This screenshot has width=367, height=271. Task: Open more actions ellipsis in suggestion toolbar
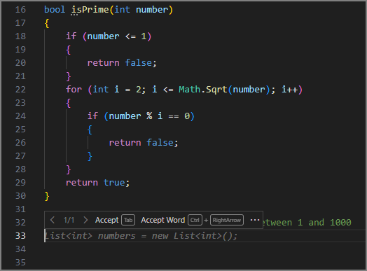click(x=255, y=220)
